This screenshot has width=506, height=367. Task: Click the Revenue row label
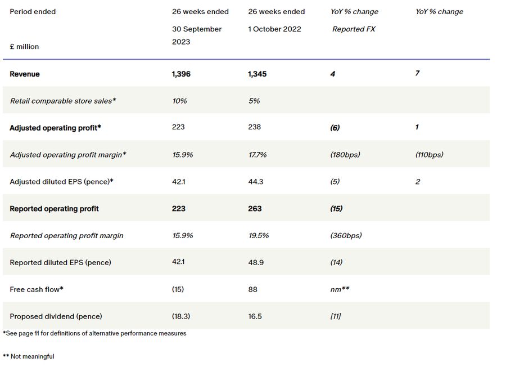(x=25, y=74)
